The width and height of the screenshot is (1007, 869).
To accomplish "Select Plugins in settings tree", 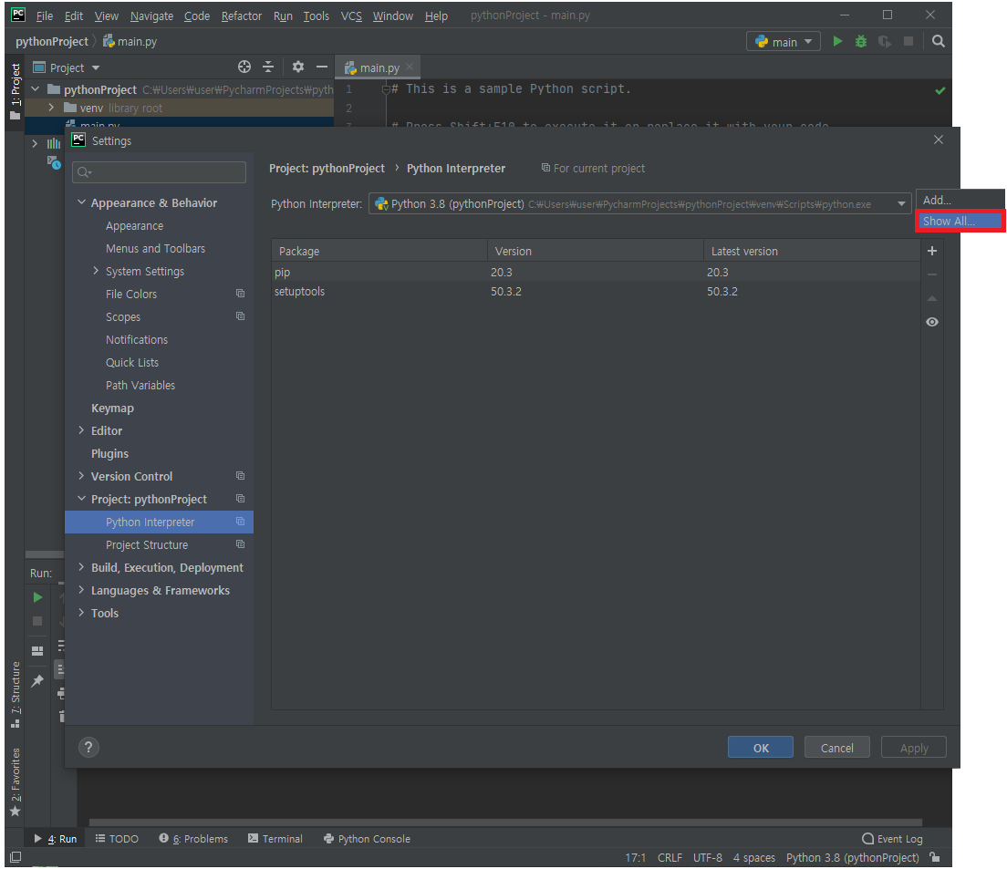I will pos(109,453).
